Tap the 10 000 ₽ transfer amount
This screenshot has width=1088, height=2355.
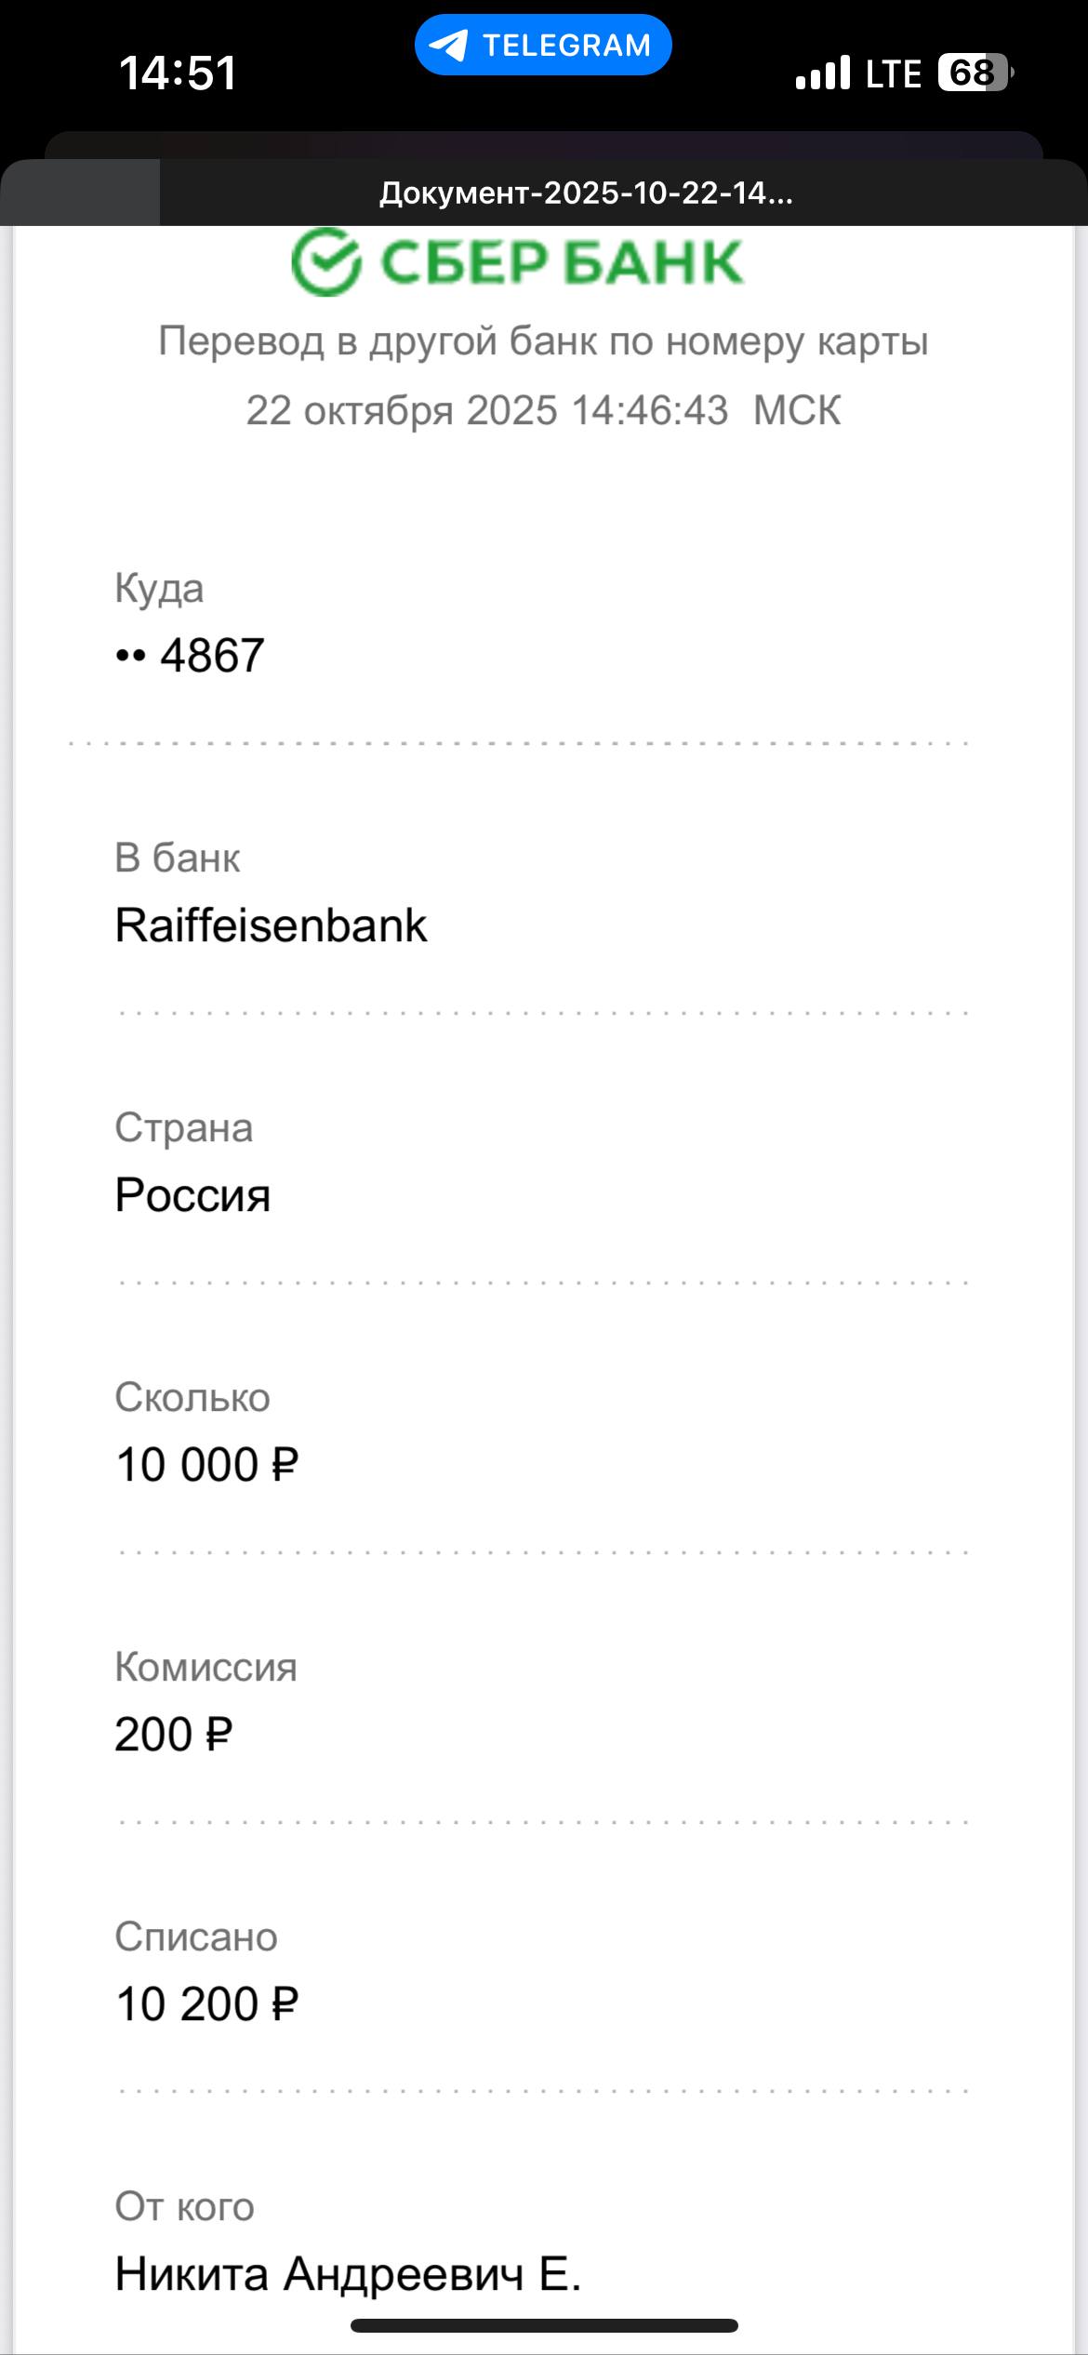point(206,1465)
